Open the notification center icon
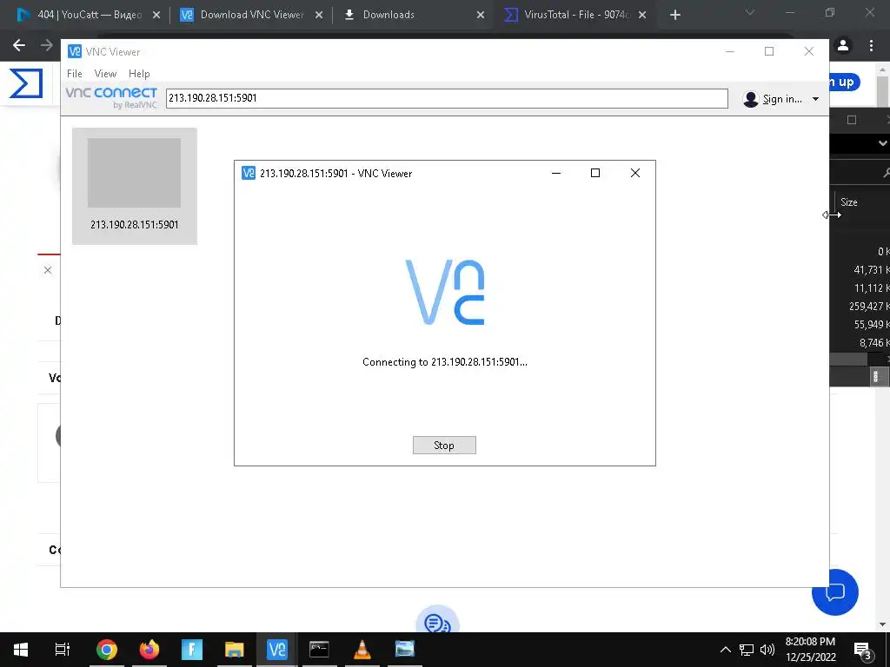Viewport: 890px width, 667px height. coord(862,650)
